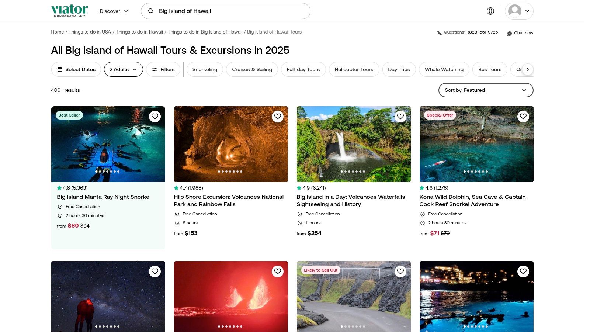Click the Best Seller badge

click(x=69, y=115)
